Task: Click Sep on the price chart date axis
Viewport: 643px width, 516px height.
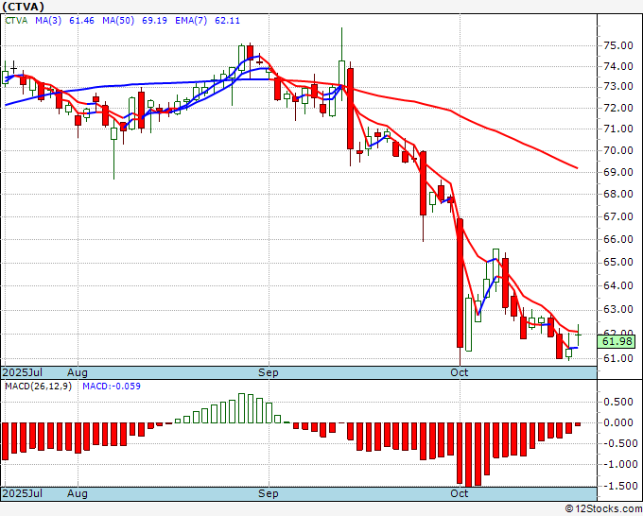Action: click(x=269, y=372)
